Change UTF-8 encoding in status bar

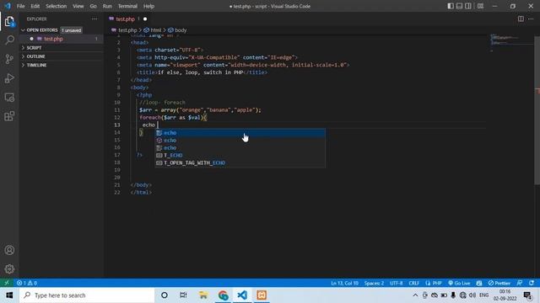396,283
